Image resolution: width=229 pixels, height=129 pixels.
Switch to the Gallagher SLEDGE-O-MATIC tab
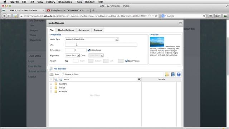68,10
